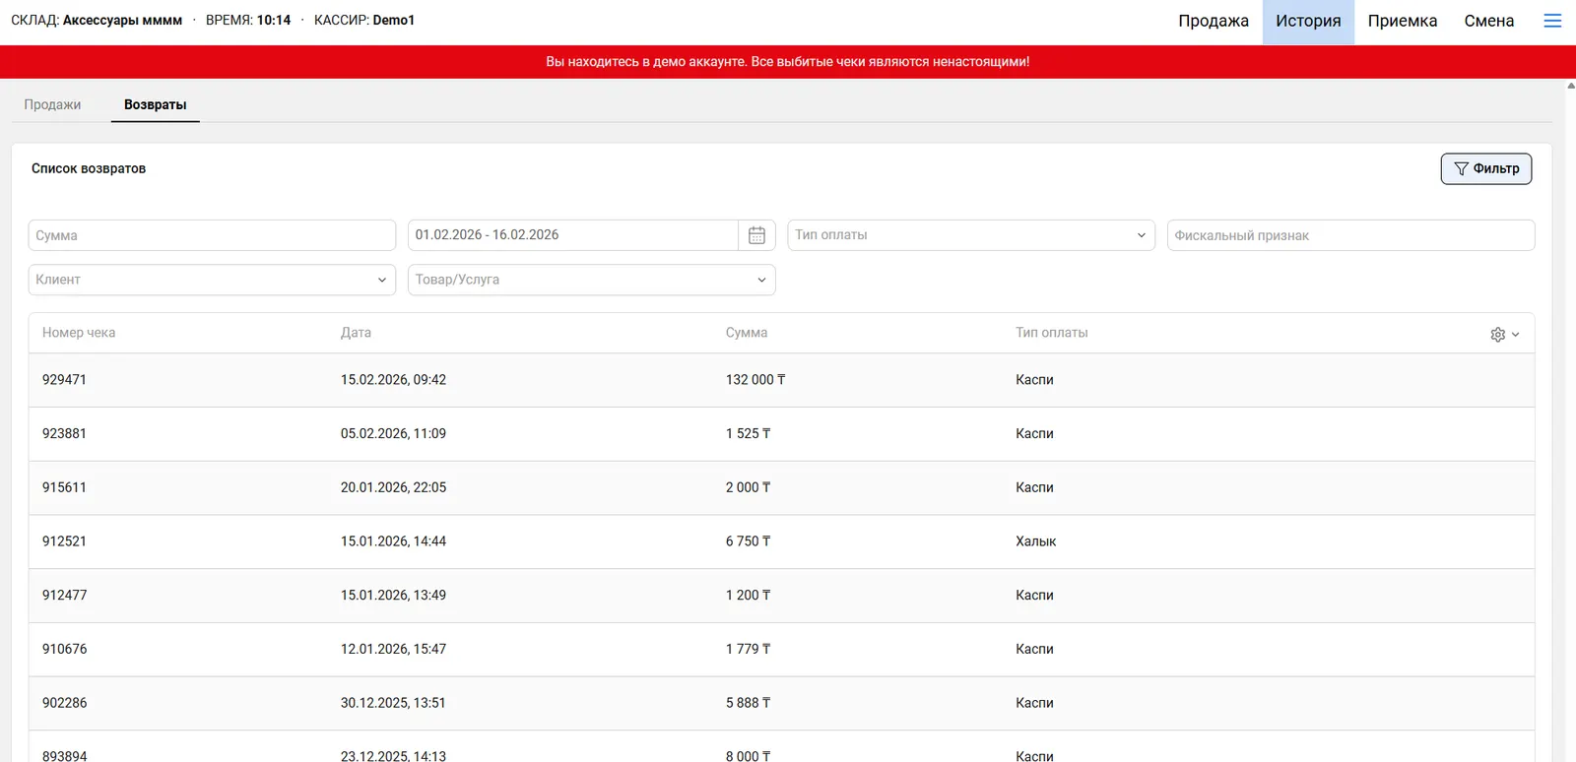1576x762 pixels.
Task: Open the Смена menu item
Action: [1488, 21]
